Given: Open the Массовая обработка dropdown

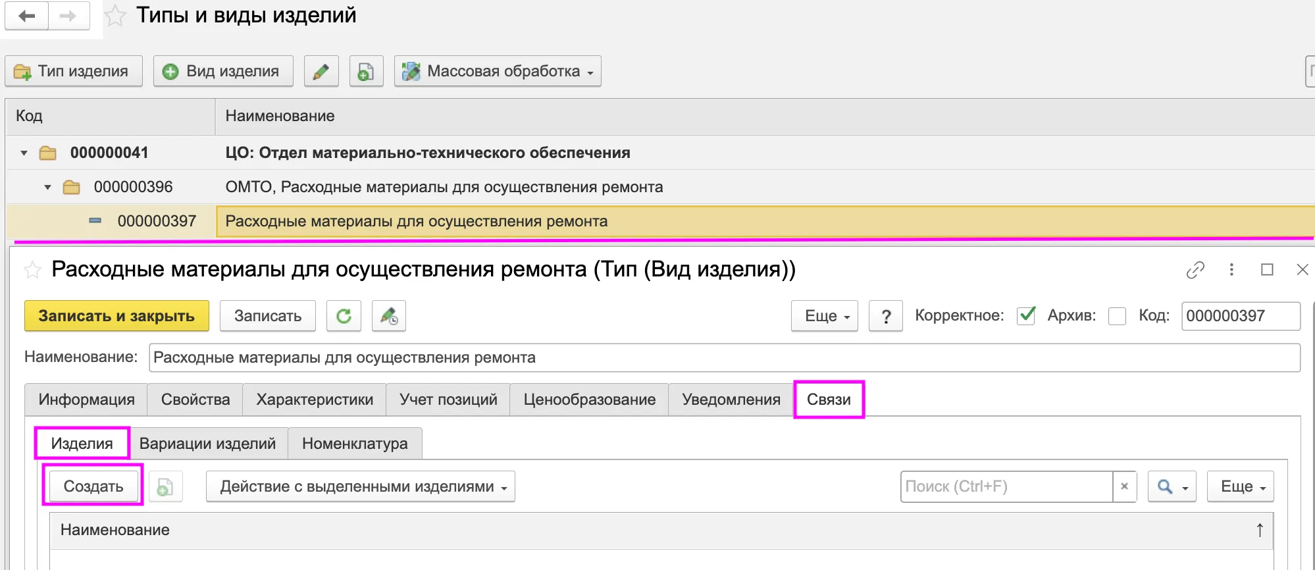Looking at the screenshot, I should pos(498,71).
